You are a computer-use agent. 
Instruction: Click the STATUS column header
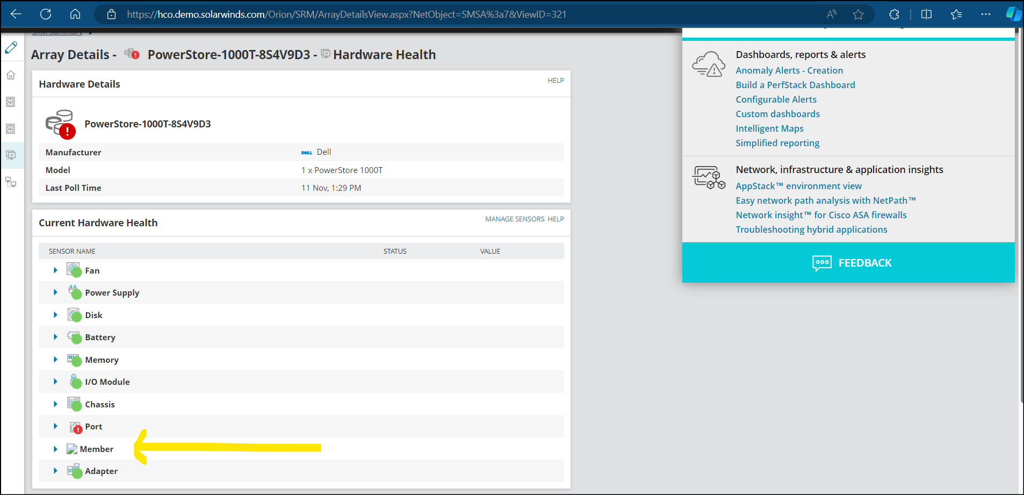395,252
